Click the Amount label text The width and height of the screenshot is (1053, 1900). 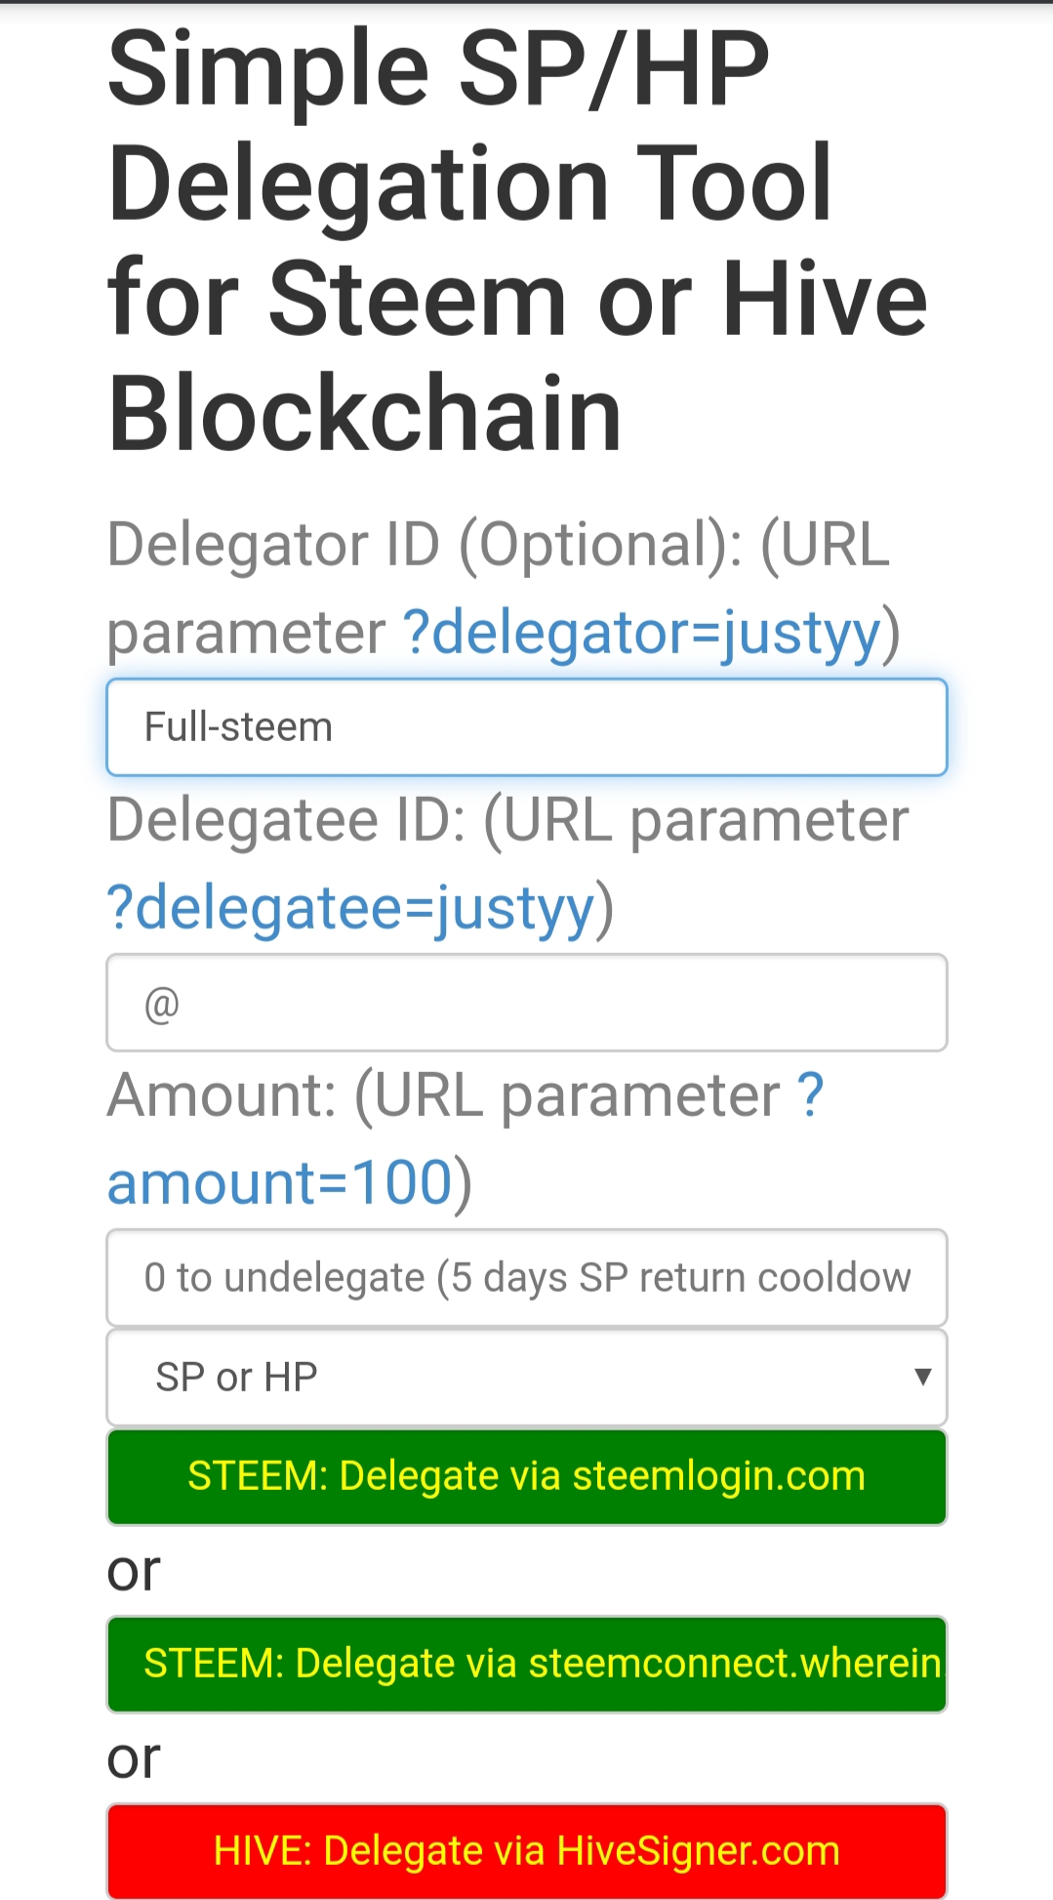point(223,1095)
